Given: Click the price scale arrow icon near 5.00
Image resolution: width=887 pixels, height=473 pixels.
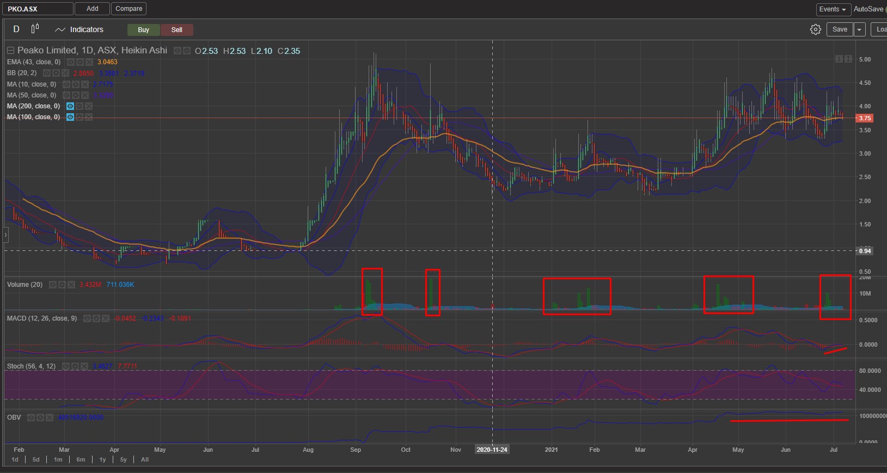Looking at the screenshot, I should coord(839,59).
